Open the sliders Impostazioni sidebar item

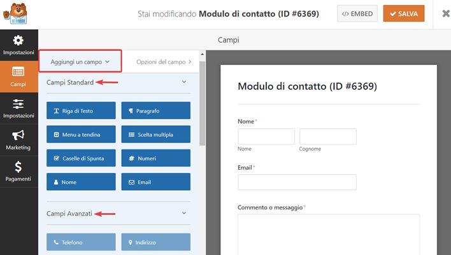[x=18, y=108]
